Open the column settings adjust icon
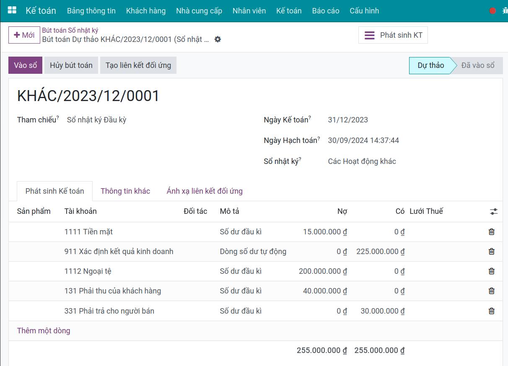This screenshot has height=366, width=508. pyautogui.click(x=493, y=212)
